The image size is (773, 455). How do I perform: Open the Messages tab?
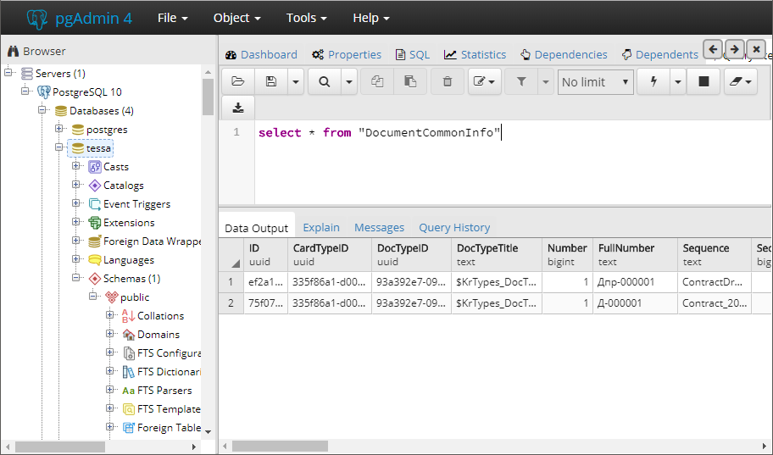379,227
